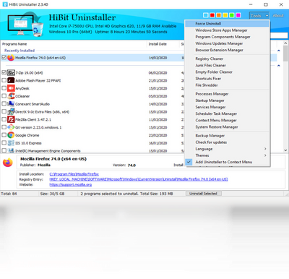Check the Git version 2.23.0 checkbox

pyautogui.click(x=4, y=127)
